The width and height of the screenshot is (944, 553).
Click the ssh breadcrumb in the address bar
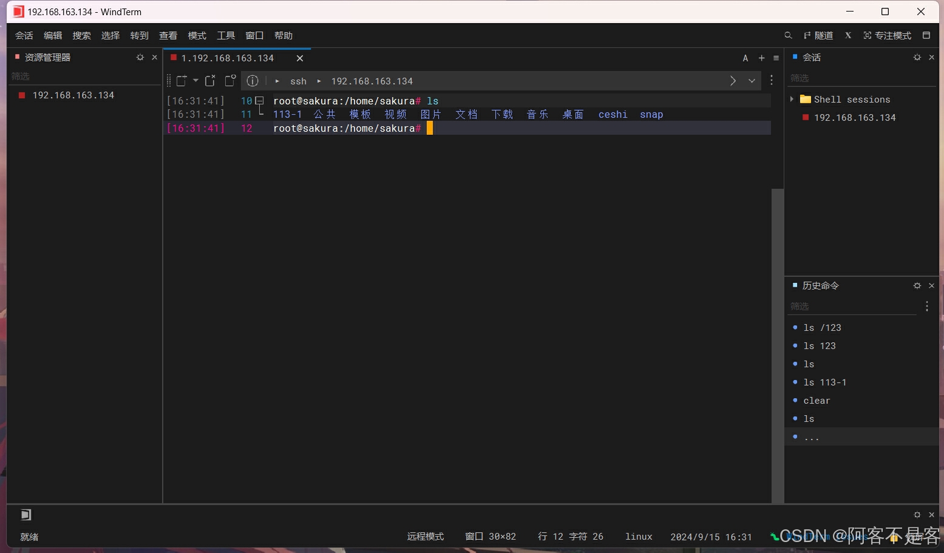click(x=298, y=81)
